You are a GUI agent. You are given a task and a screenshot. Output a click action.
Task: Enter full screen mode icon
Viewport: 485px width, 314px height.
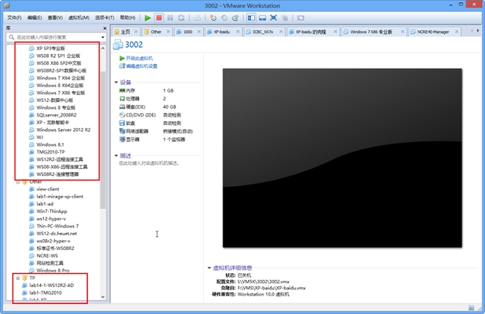(273, 18)
